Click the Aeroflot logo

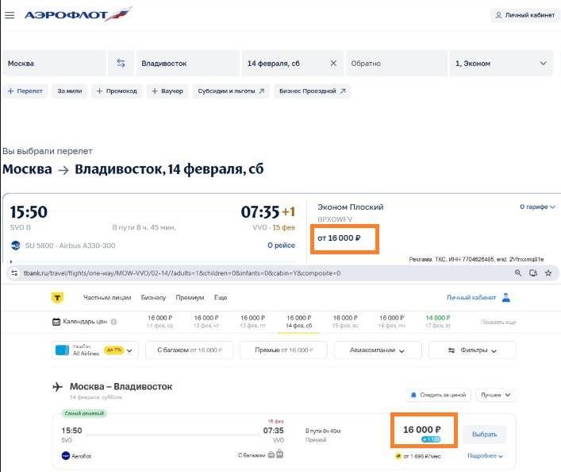pyautogui.click(x=79, y=15)
